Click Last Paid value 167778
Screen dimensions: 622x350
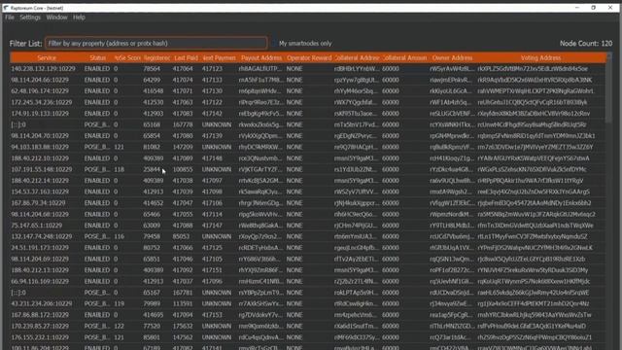(x=183, y=124)
